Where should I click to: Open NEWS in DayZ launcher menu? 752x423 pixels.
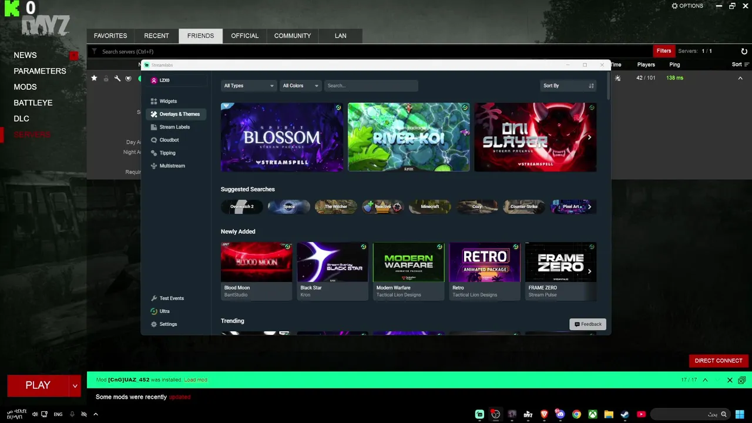pos(25,55)
